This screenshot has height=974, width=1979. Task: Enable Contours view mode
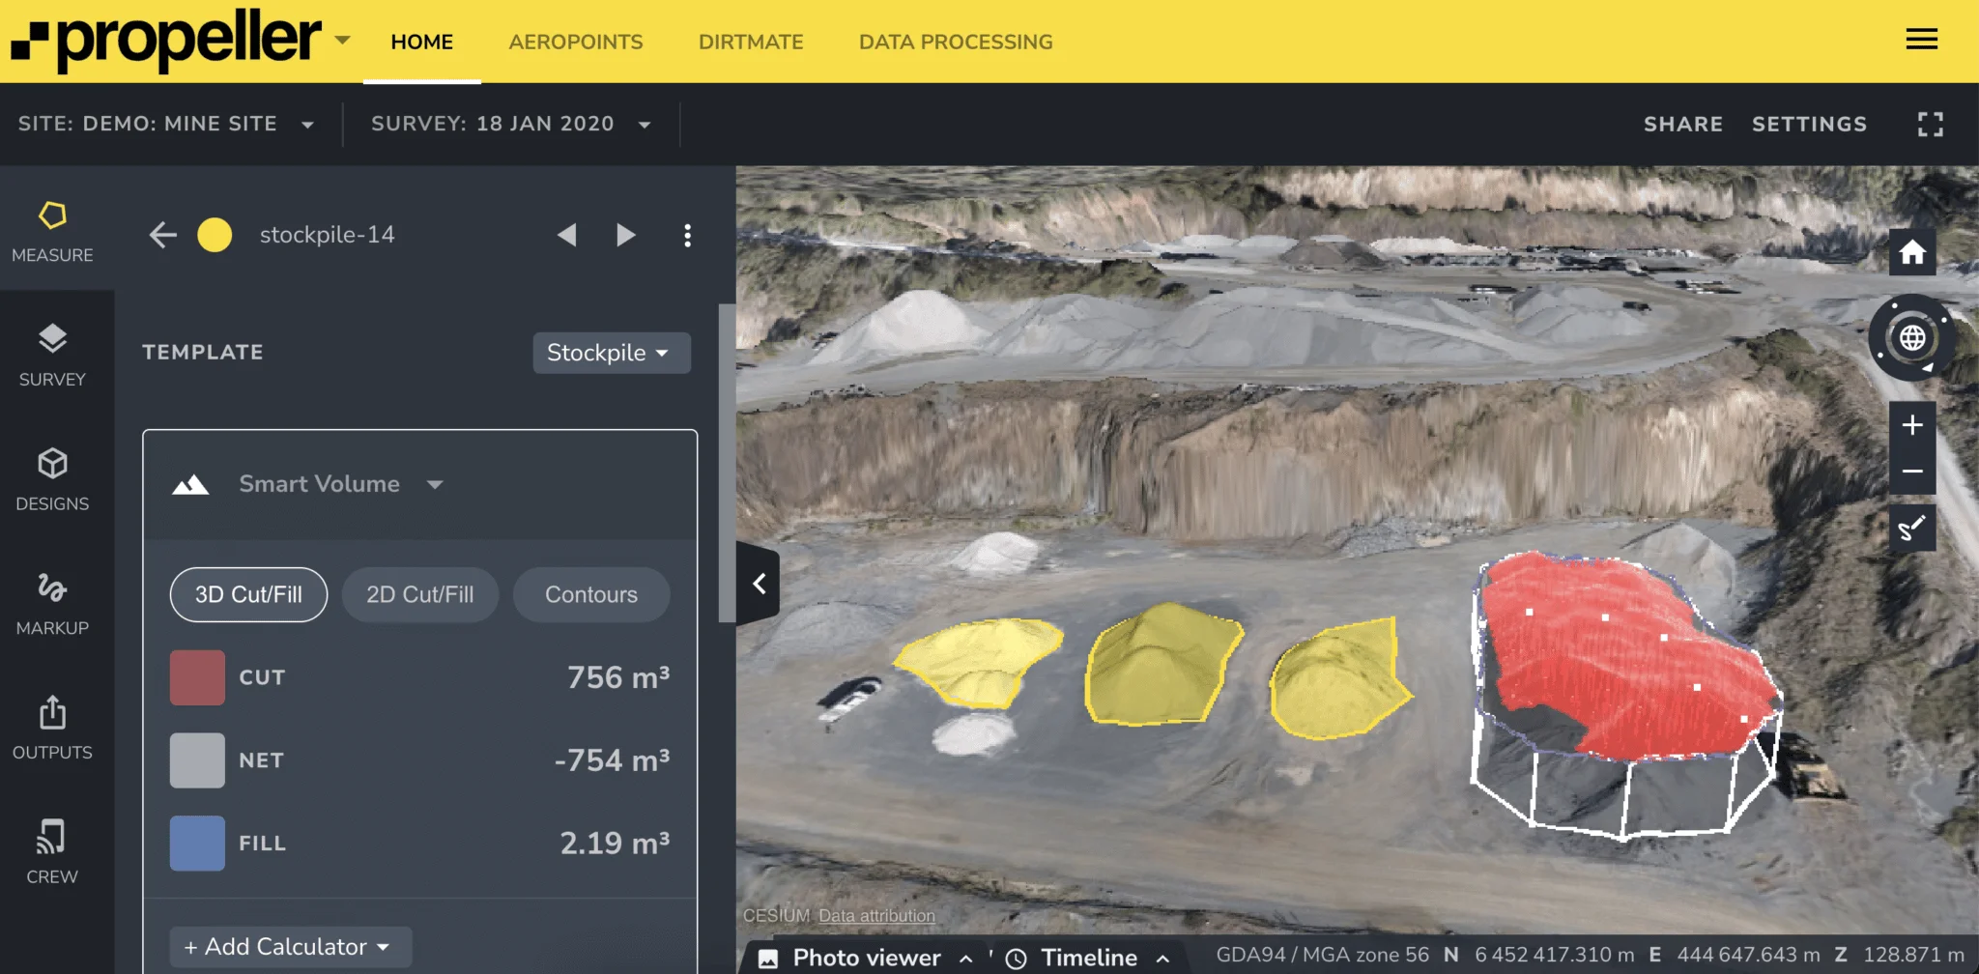590,594
